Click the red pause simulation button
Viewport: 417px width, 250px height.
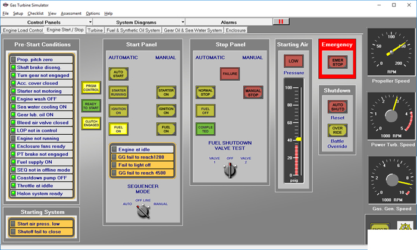pyautogui.click(x=281, y=21)
